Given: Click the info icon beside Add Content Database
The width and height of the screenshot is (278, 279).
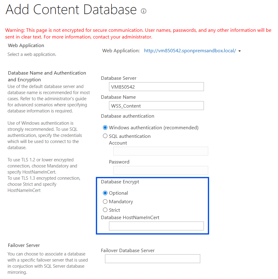Looking at the screenshot, I should tap(144, 11).
